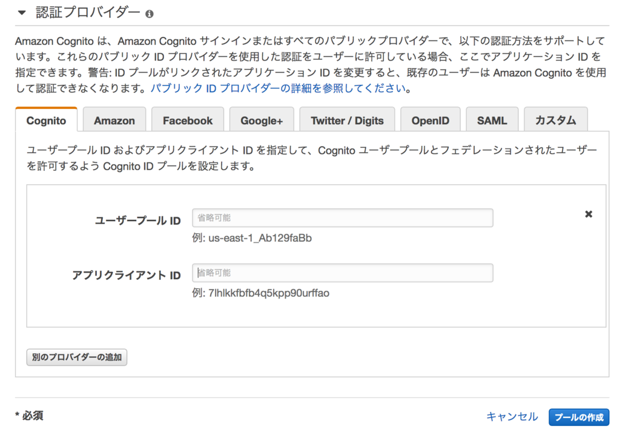Switch to the カスタム tab
This screenshot has height=441, width=620.
pos(556,120)
